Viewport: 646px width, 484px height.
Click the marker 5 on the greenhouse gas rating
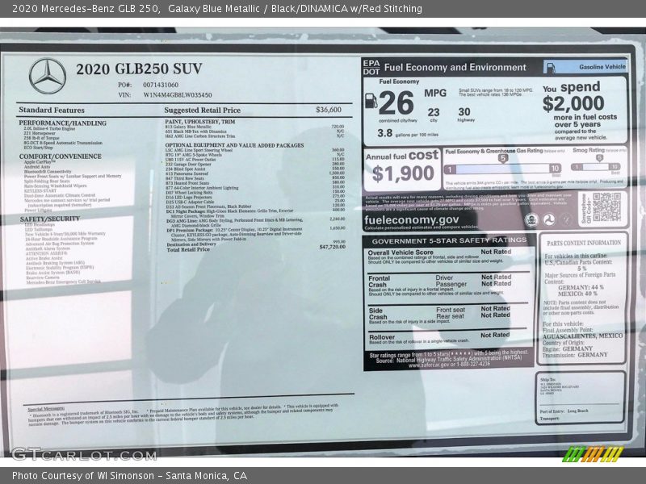pos(502,158)
